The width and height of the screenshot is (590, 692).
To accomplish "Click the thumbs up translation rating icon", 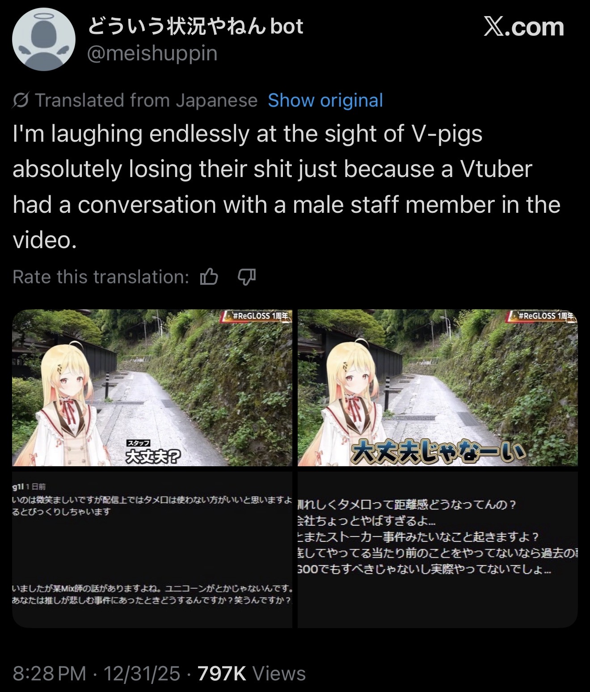I will 209,277.
